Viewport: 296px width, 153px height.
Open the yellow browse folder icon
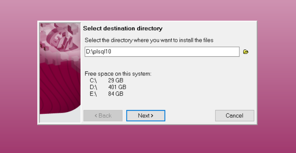[x=246, y=52]
